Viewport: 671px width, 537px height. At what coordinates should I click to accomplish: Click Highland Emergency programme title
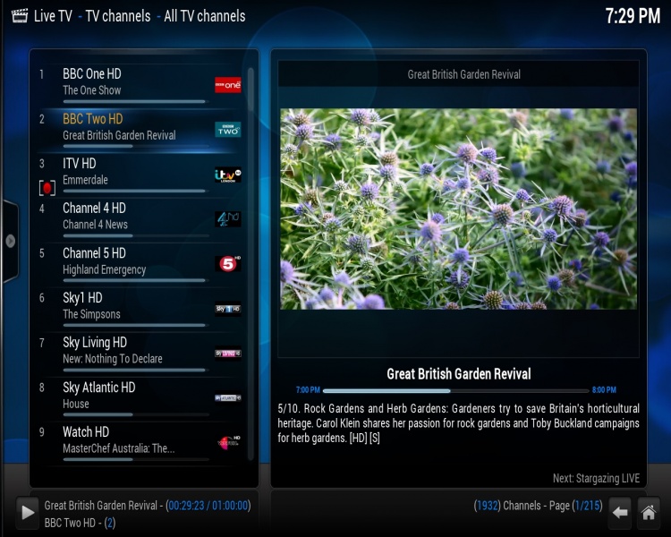[x=105, y=269]
